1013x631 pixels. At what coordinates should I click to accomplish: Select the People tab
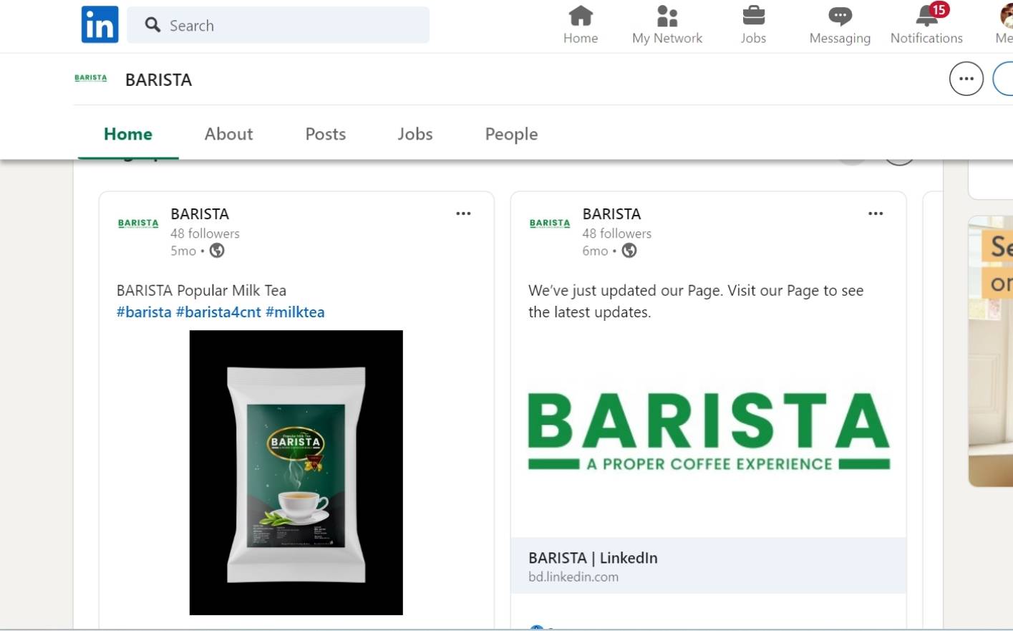tap(511, 134)
